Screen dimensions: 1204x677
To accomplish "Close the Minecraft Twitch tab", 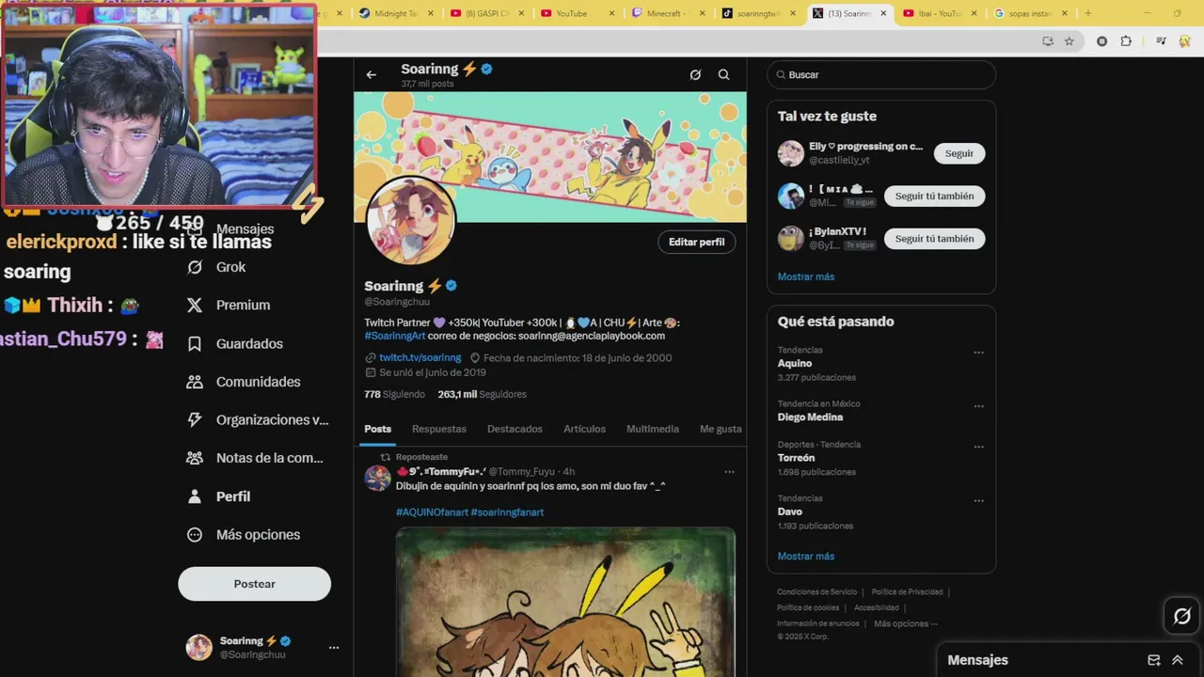I will (702, 13).
